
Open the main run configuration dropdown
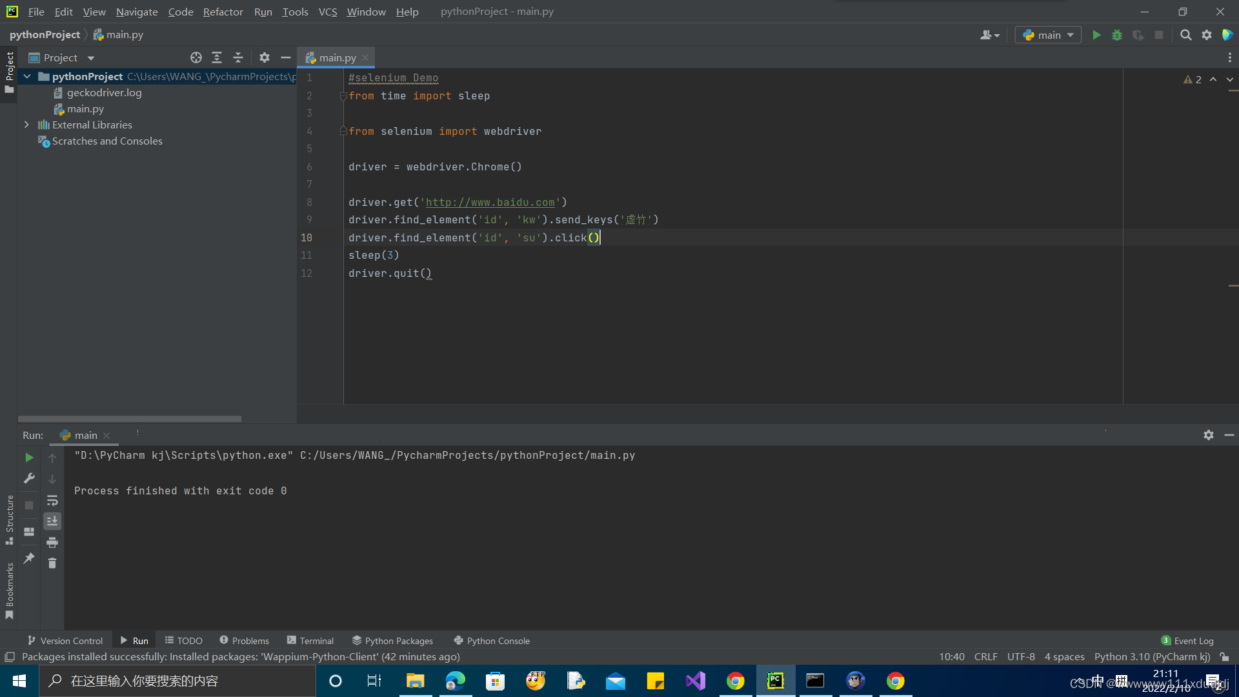tap(1047, 35)
